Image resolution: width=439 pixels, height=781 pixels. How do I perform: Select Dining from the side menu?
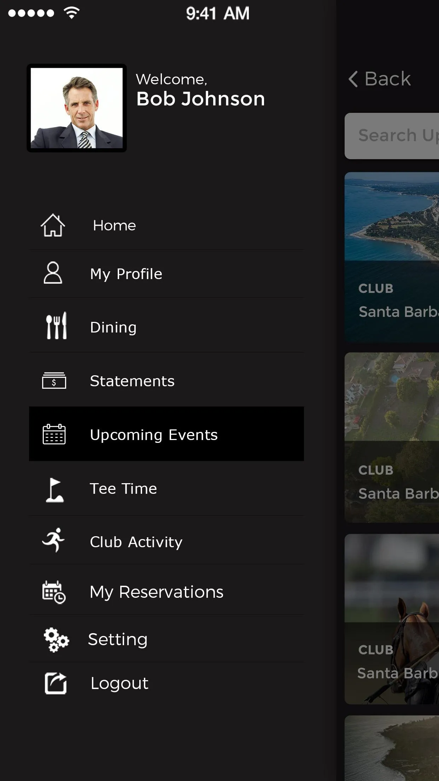tap(166, 325)
